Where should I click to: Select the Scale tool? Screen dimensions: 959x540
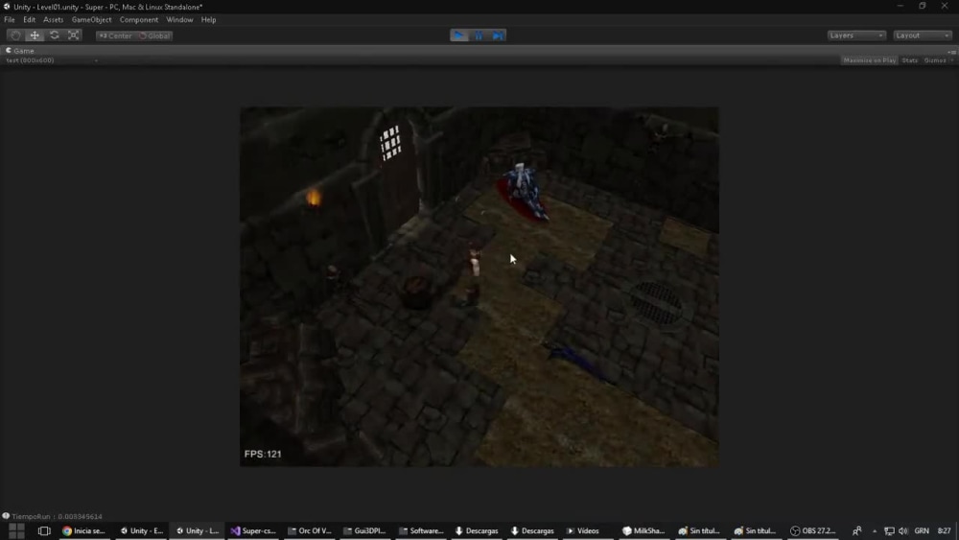[x=74, y=35]
